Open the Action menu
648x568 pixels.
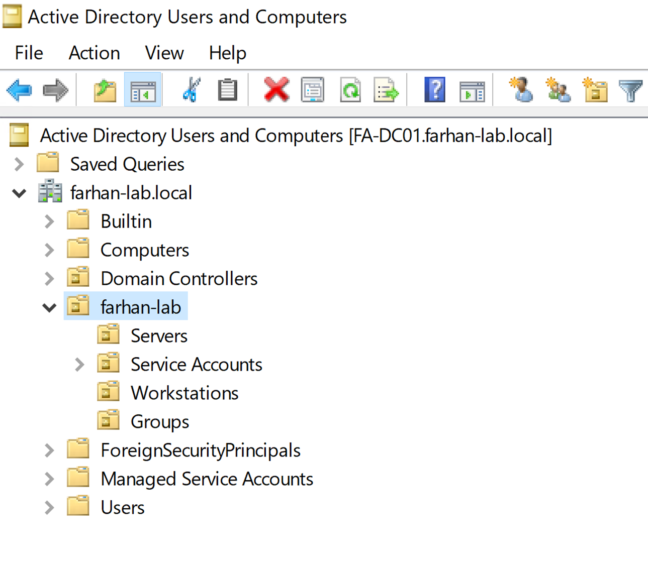pos(94,53)
